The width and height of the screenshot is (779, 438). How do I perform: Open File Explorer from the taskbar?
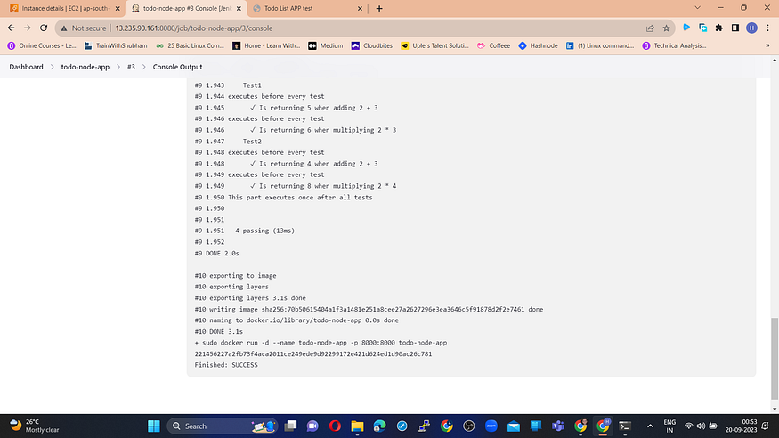pyautogui.click(x=357, y=426)
